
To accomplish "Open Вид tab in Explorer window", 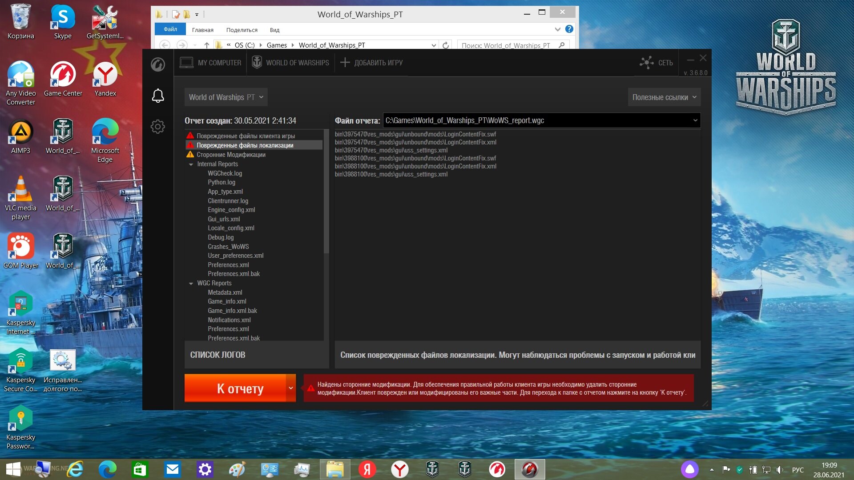I will coord(274,30).
